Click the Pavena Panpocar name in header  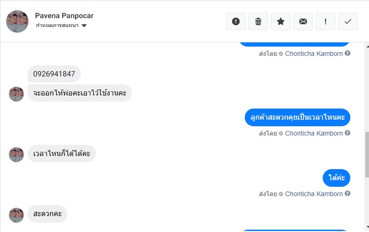pyautogui.click(x=64, y=16)
